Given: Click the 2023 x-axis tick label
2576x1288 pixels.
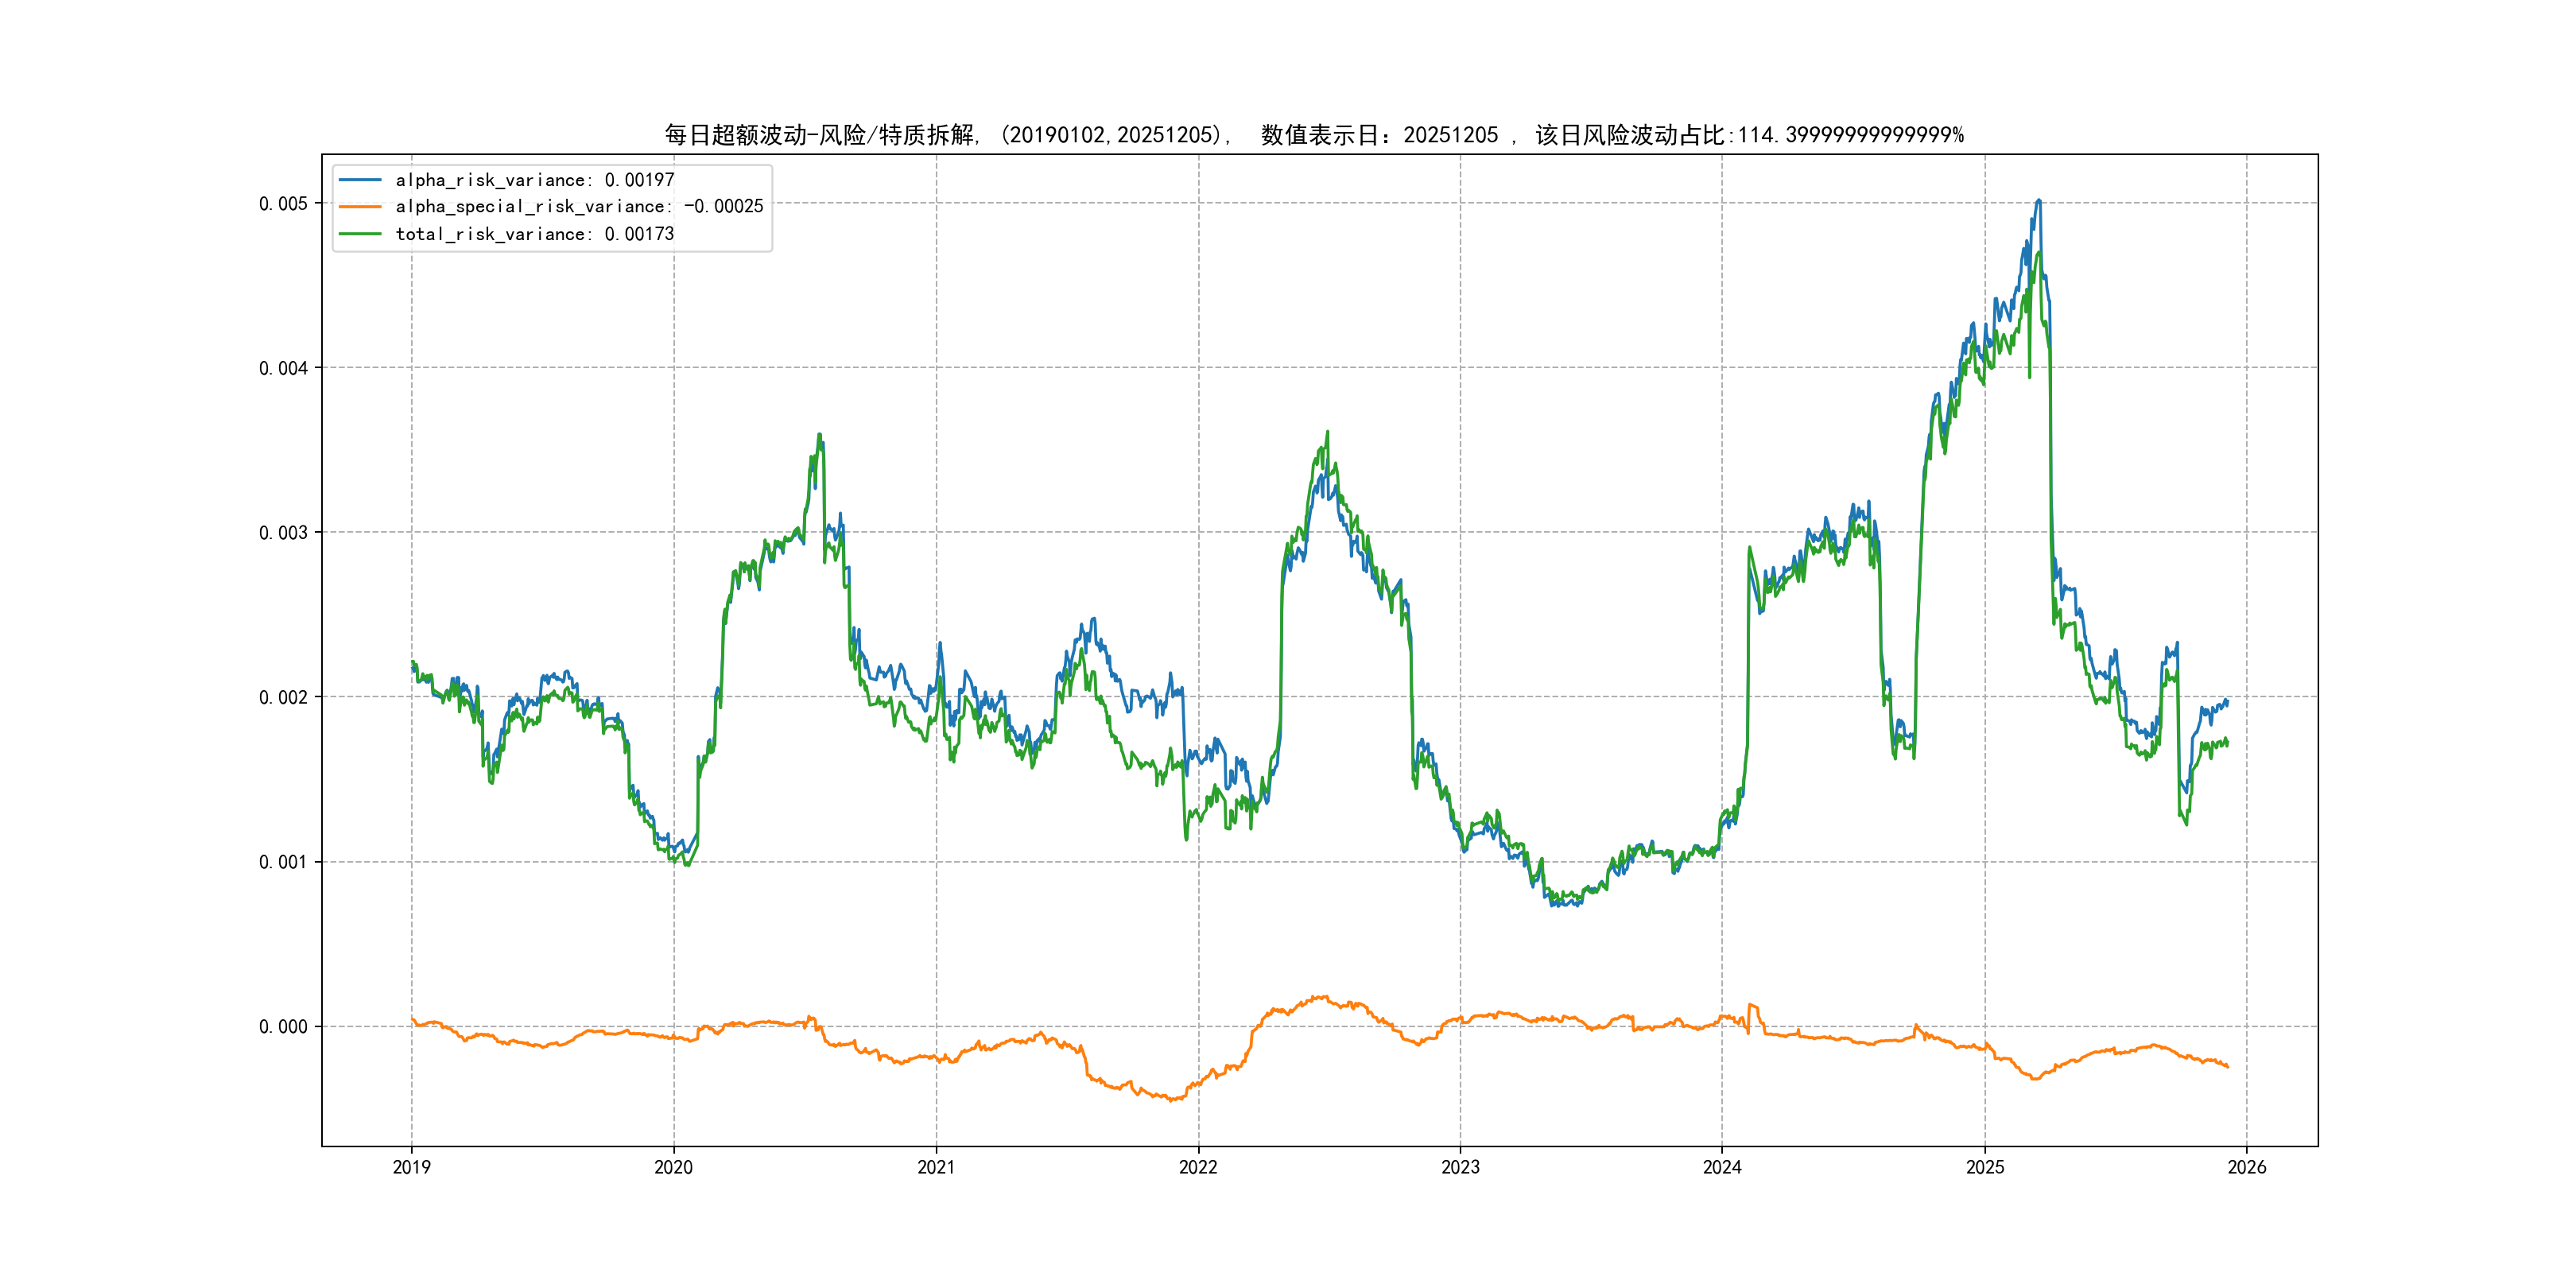Looking at the screenshot, I should coord(1460,1167).
